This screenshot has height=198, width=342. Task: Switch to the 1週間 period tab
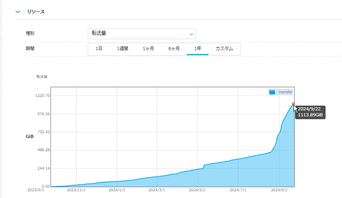point(123,48)
